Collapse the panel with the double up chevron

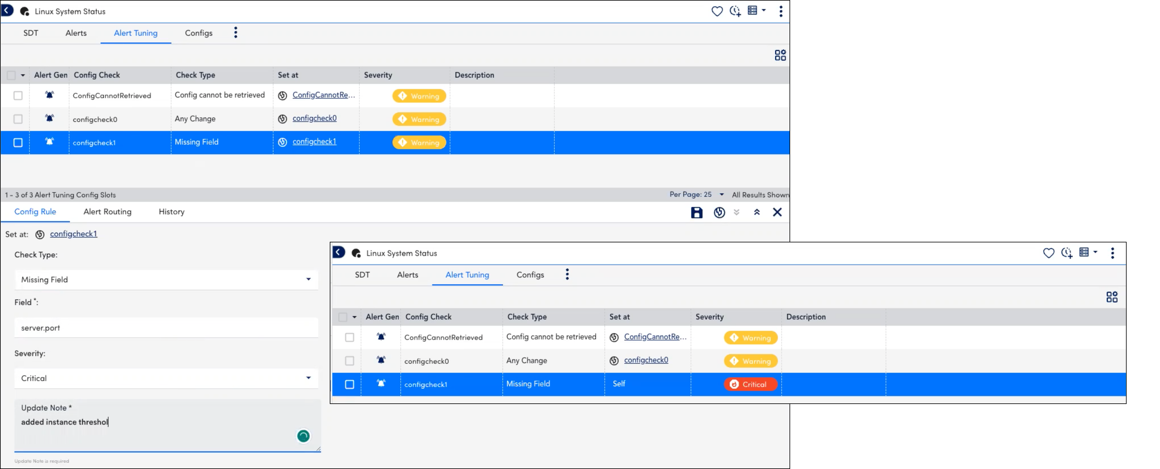tap(756, 212)
